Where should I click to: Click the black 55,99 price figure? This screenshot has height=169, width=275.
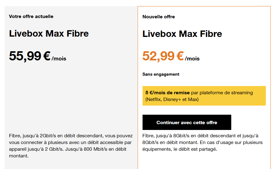click(x=25, y=56)
